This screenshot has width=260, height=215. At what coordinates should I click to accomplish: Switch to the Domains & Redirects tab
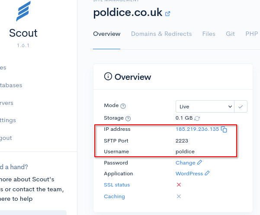(161, 34)
